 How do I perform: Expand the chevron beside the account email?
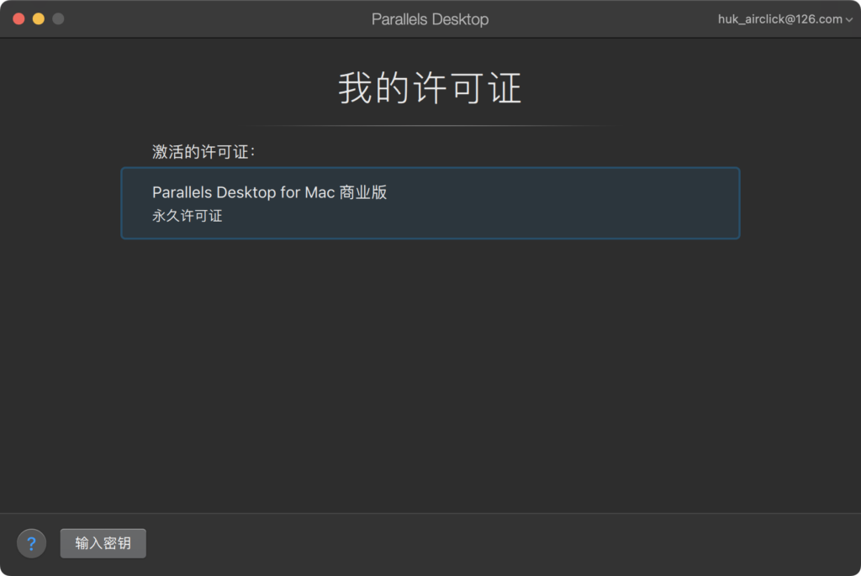[x=848, y=19]
